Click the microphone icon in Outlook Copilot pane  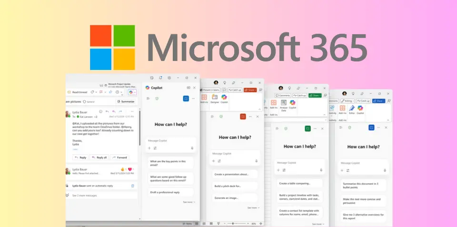point(192,148)
